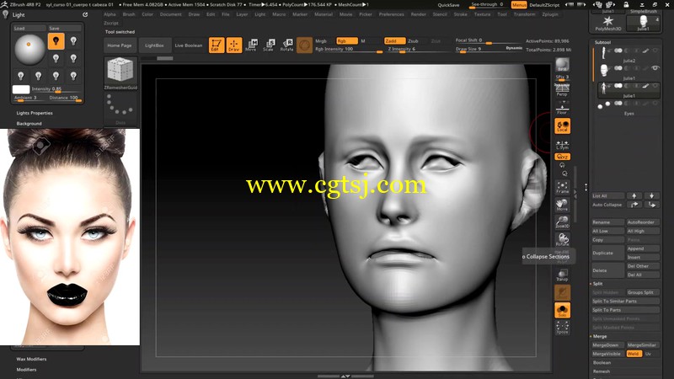The width and height of the screenshot is (674, 379).
Task: Open the Zplugin menu
Action: 550,14
